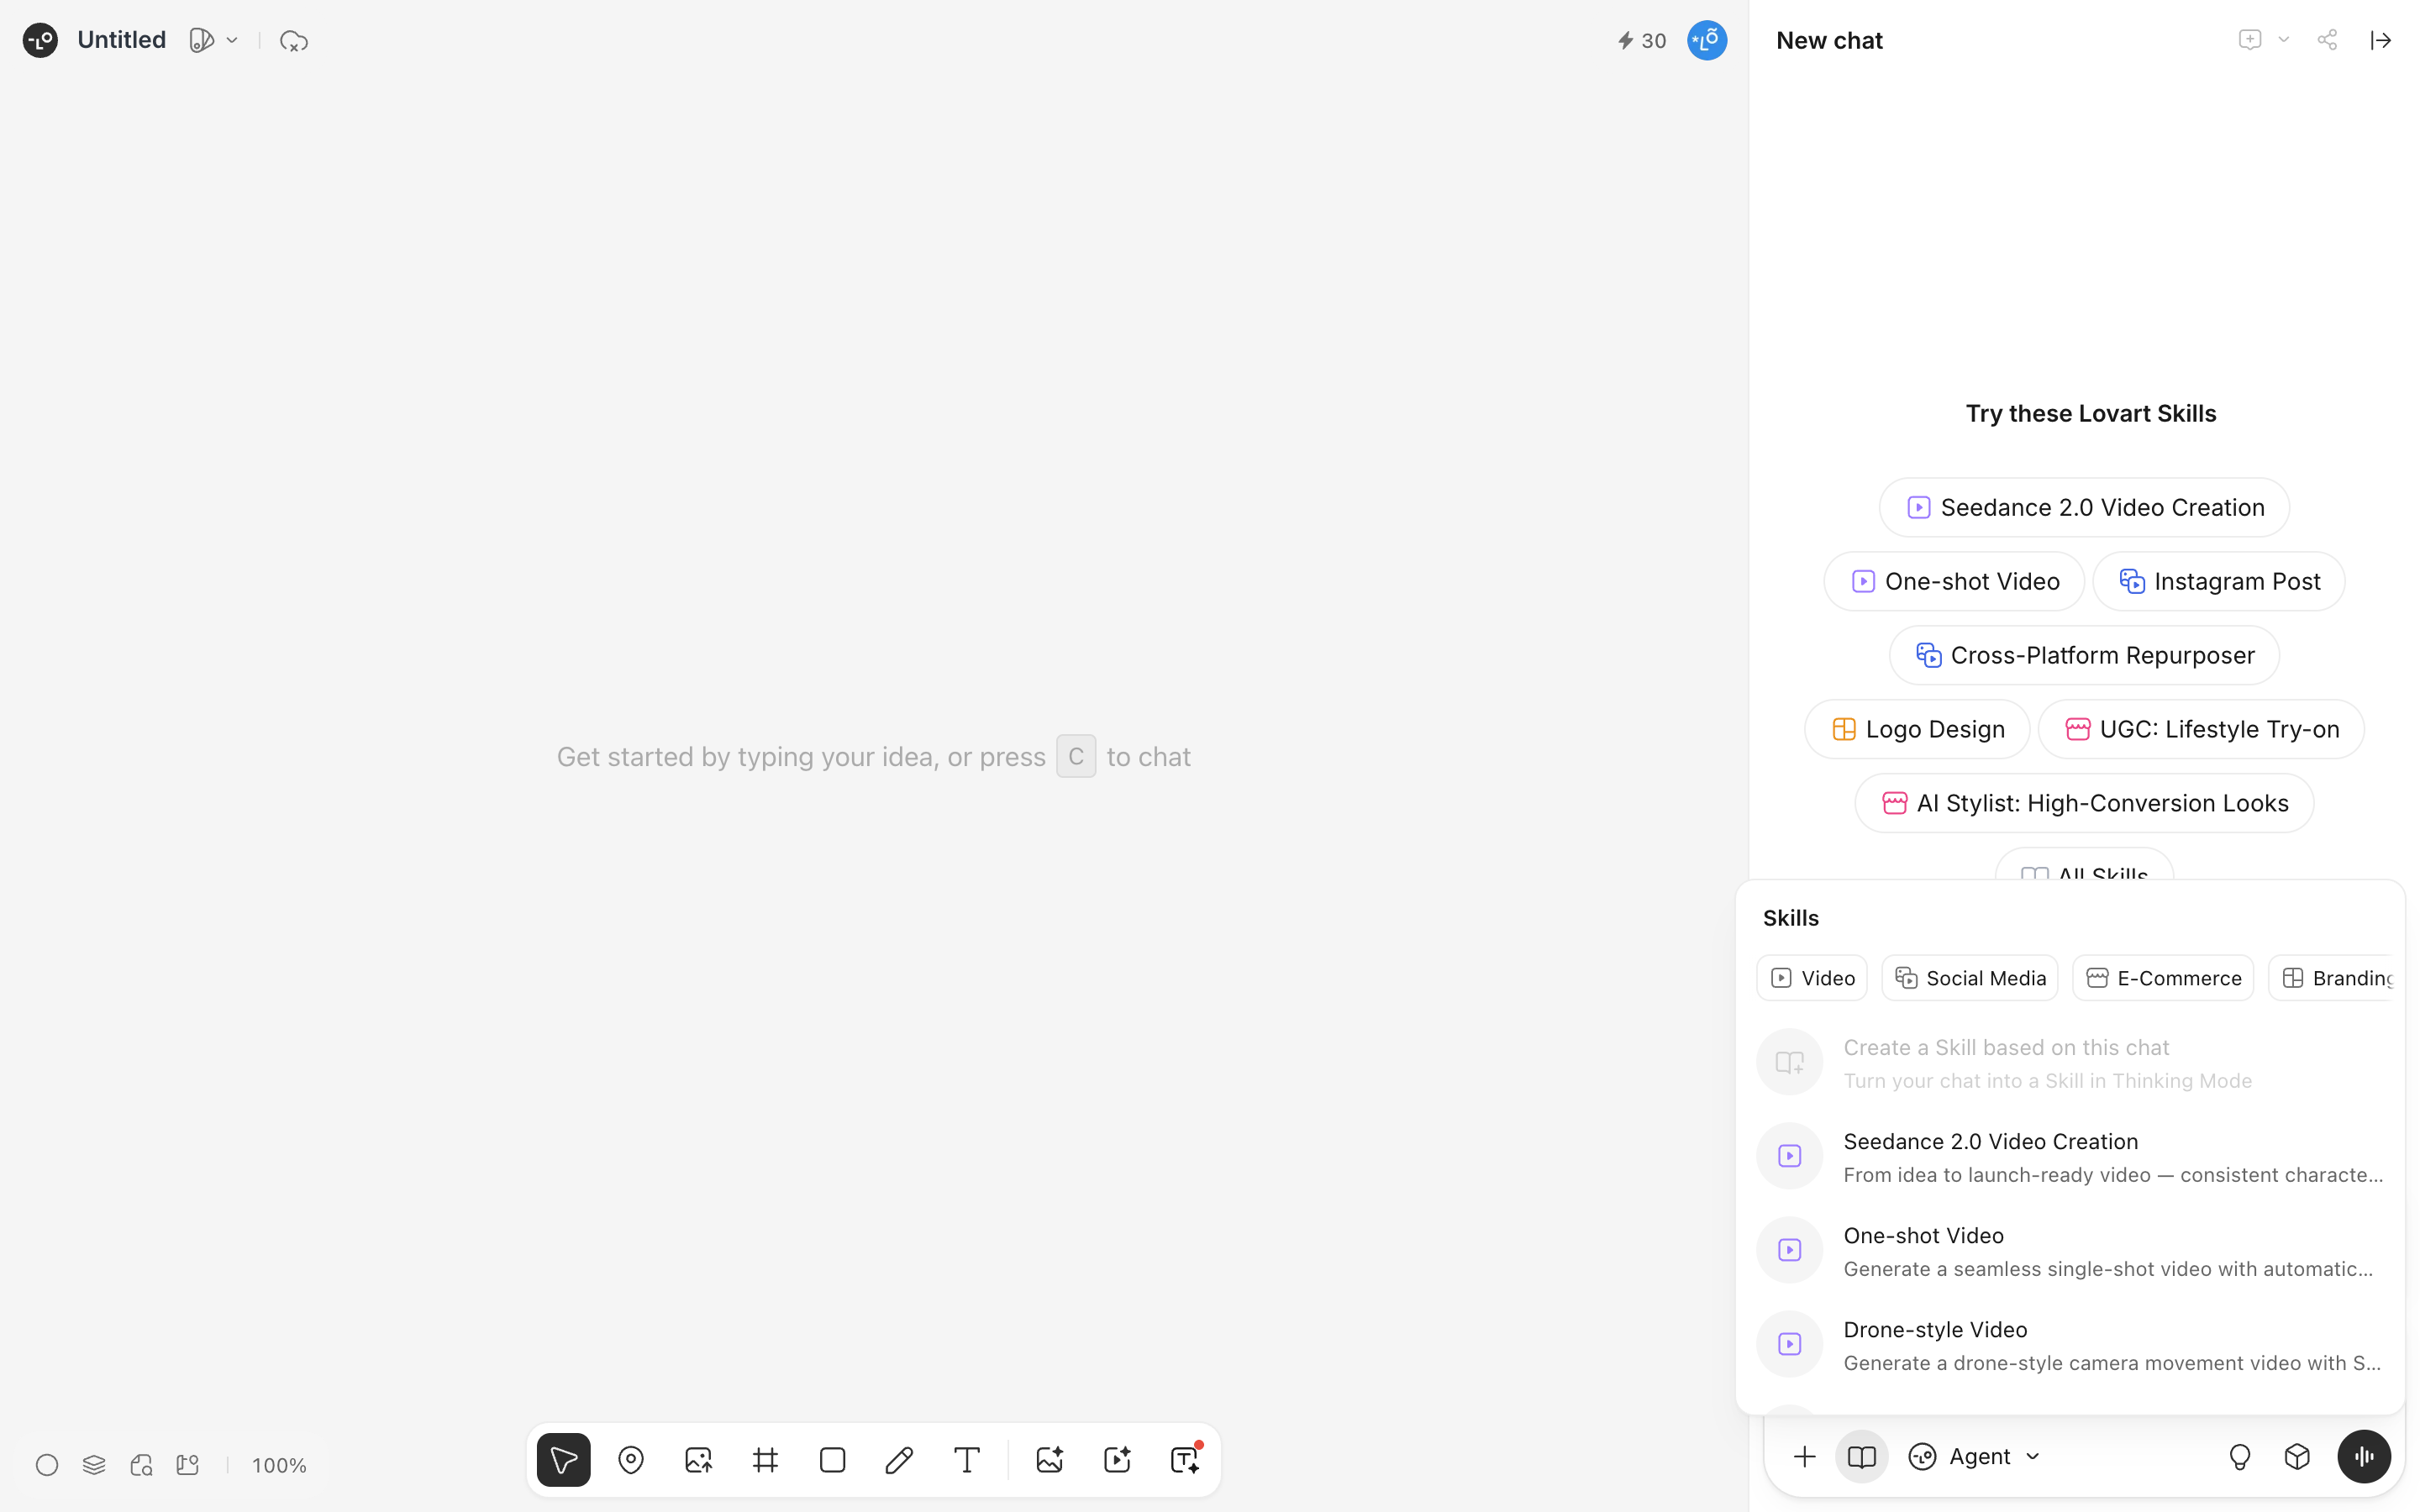Pick the UGC: Lifestyle Try-on chip
Image resolution: width=2420 pixels, height=1512 pixels.
point(2201,729)
